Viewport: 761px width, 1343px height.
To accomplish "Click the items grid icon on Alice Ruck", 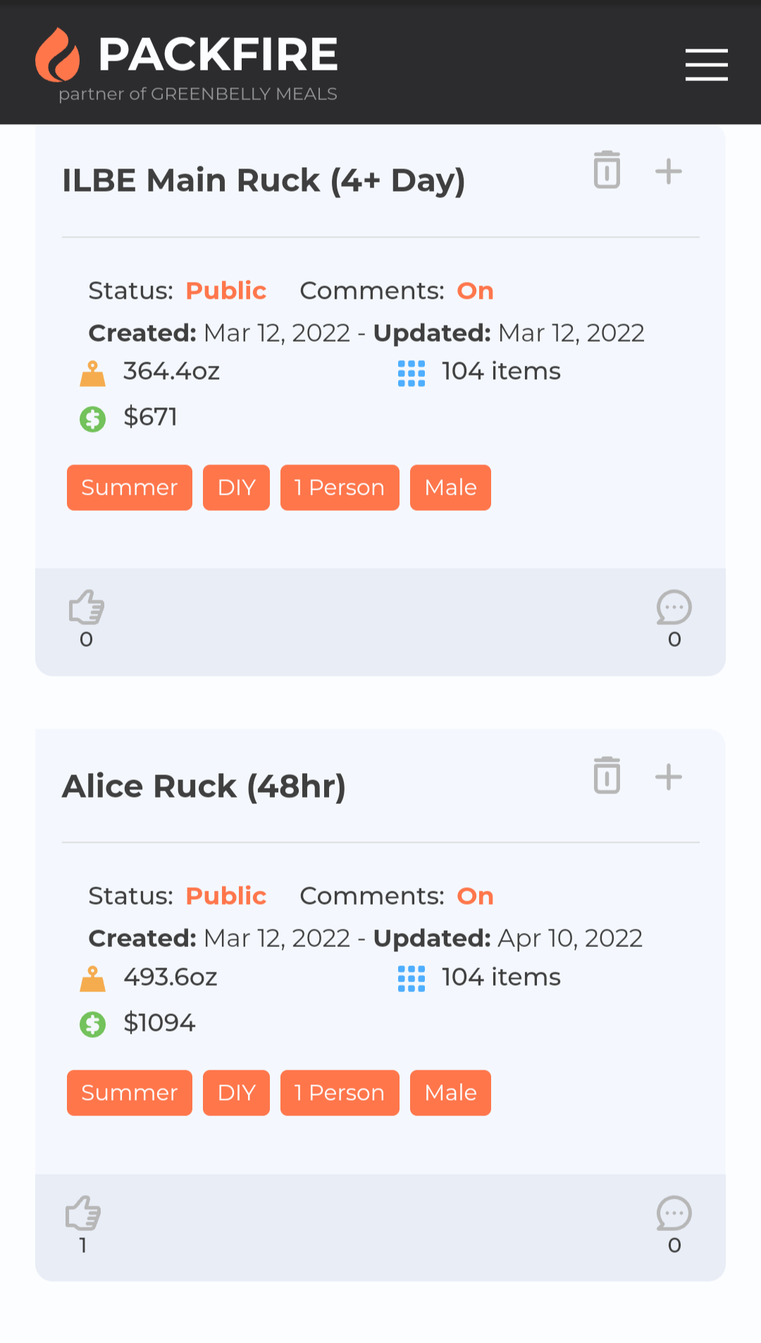I will (x=412, y=979).
